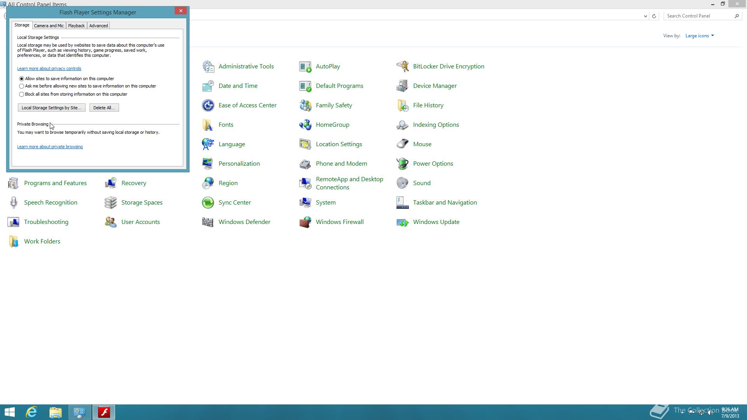The width and height of the screenshot is (747, 420).
Task: Open the File History icon
Action: pyautogui.click(x=403, y=105)
